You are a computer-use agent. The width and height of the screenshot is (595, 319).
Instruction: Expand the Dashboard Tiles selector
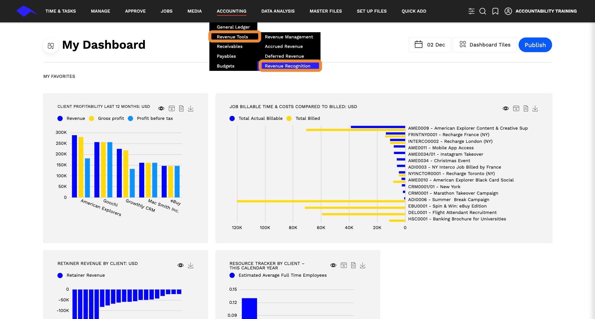pyautogui.click(x=485, y=45)
